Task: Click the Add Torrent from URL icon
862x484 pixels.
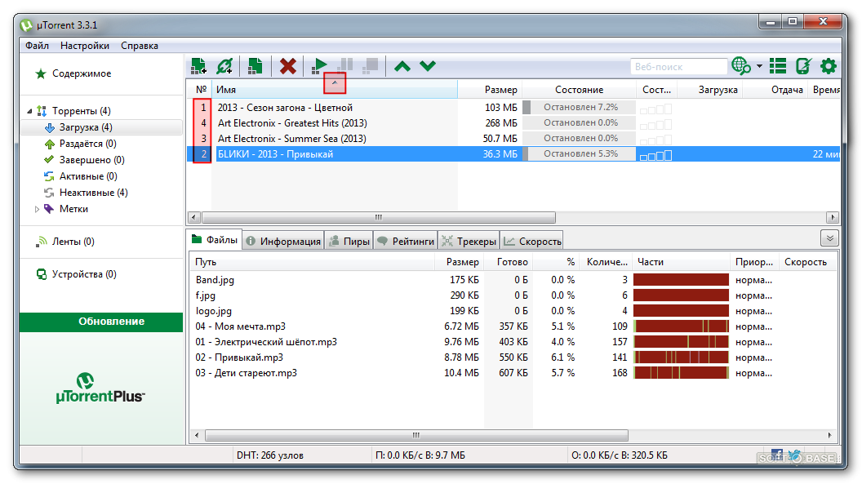Action: tap(224, 66)
